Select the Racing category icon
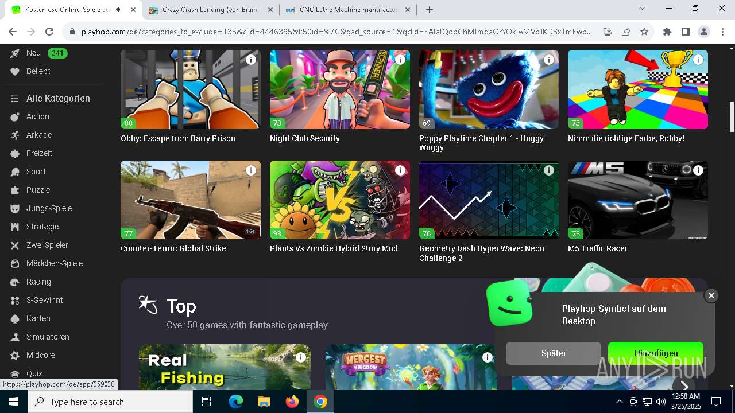The width and height of the screenshot is (735, 413). 15,282
